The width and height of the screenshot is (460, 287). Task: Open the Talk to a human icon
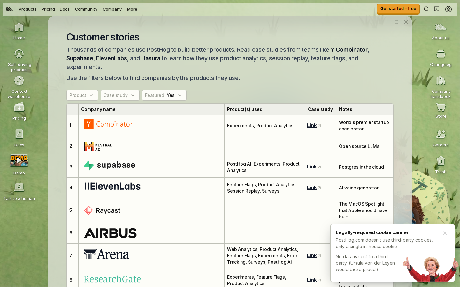point(19,192)
